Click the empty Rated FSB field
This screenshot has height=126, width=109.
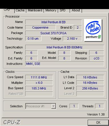tap(39, 94)
